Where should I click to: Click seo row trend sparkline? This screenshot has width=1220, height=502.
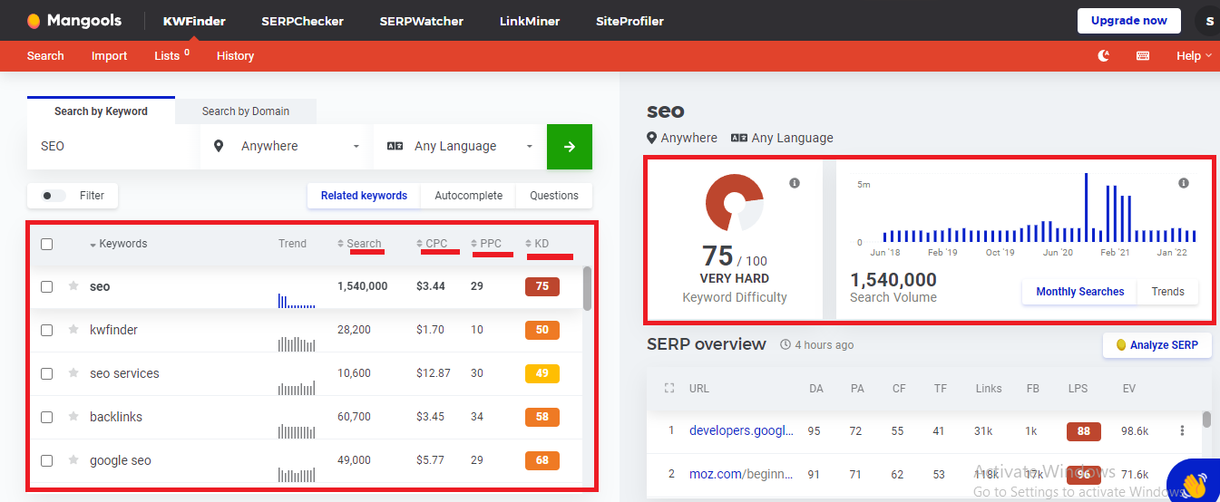tap(297, 300)
